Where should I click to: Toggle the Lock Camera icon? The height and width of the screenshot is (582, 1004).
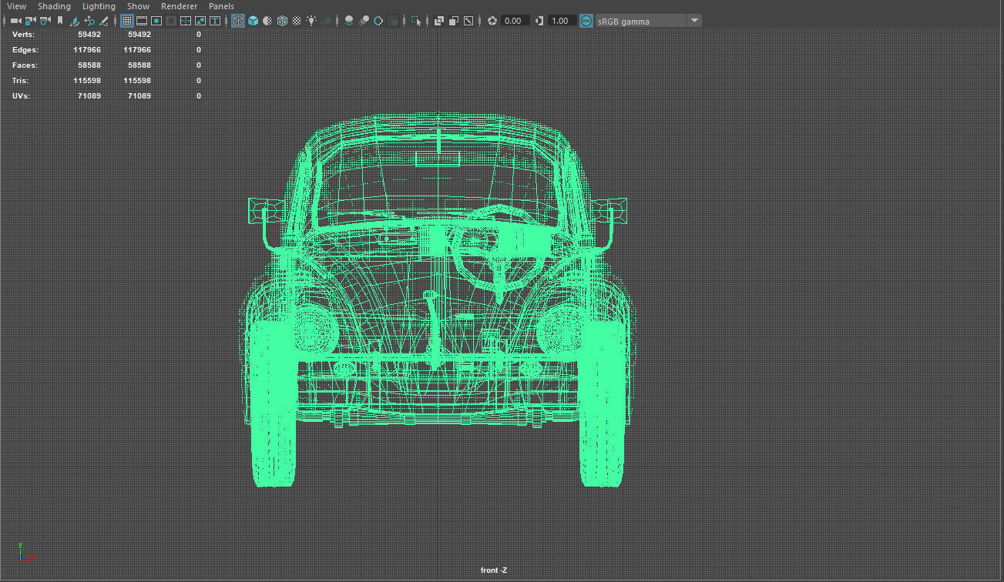point(30,21)
